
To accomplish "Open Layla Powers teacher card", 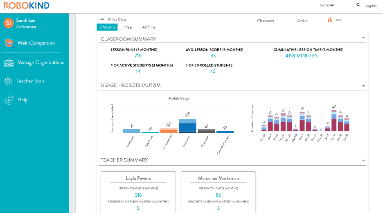I will [x=138, y=178].
